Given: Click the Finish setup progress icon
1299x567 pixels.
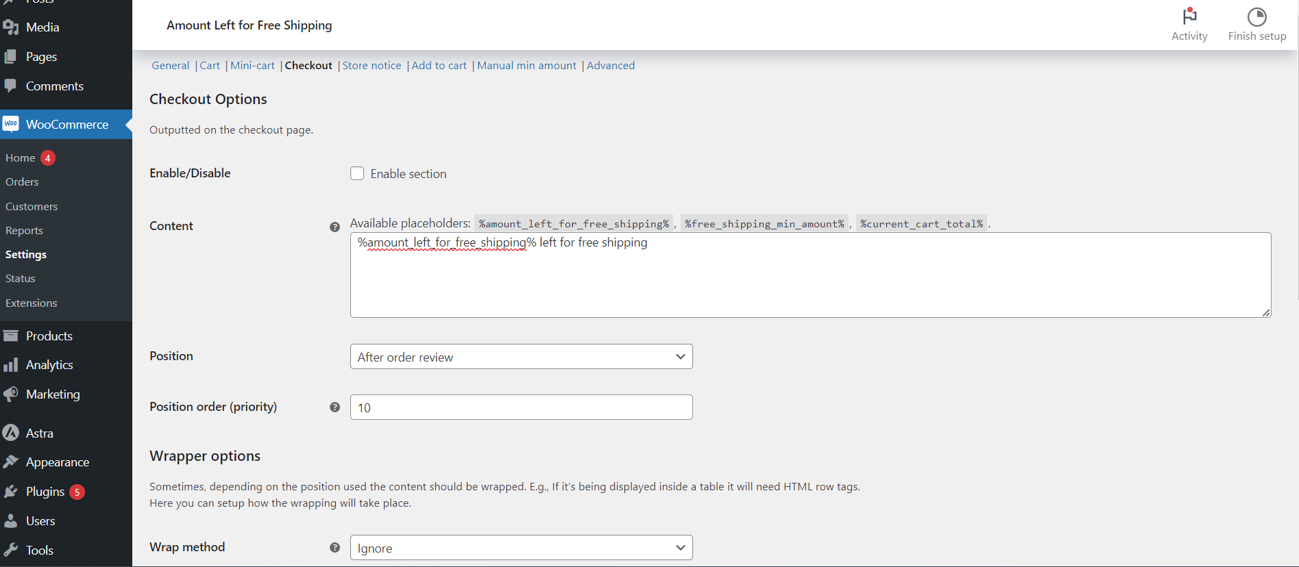Looking at the screenshot, I should pos(1256,17).
